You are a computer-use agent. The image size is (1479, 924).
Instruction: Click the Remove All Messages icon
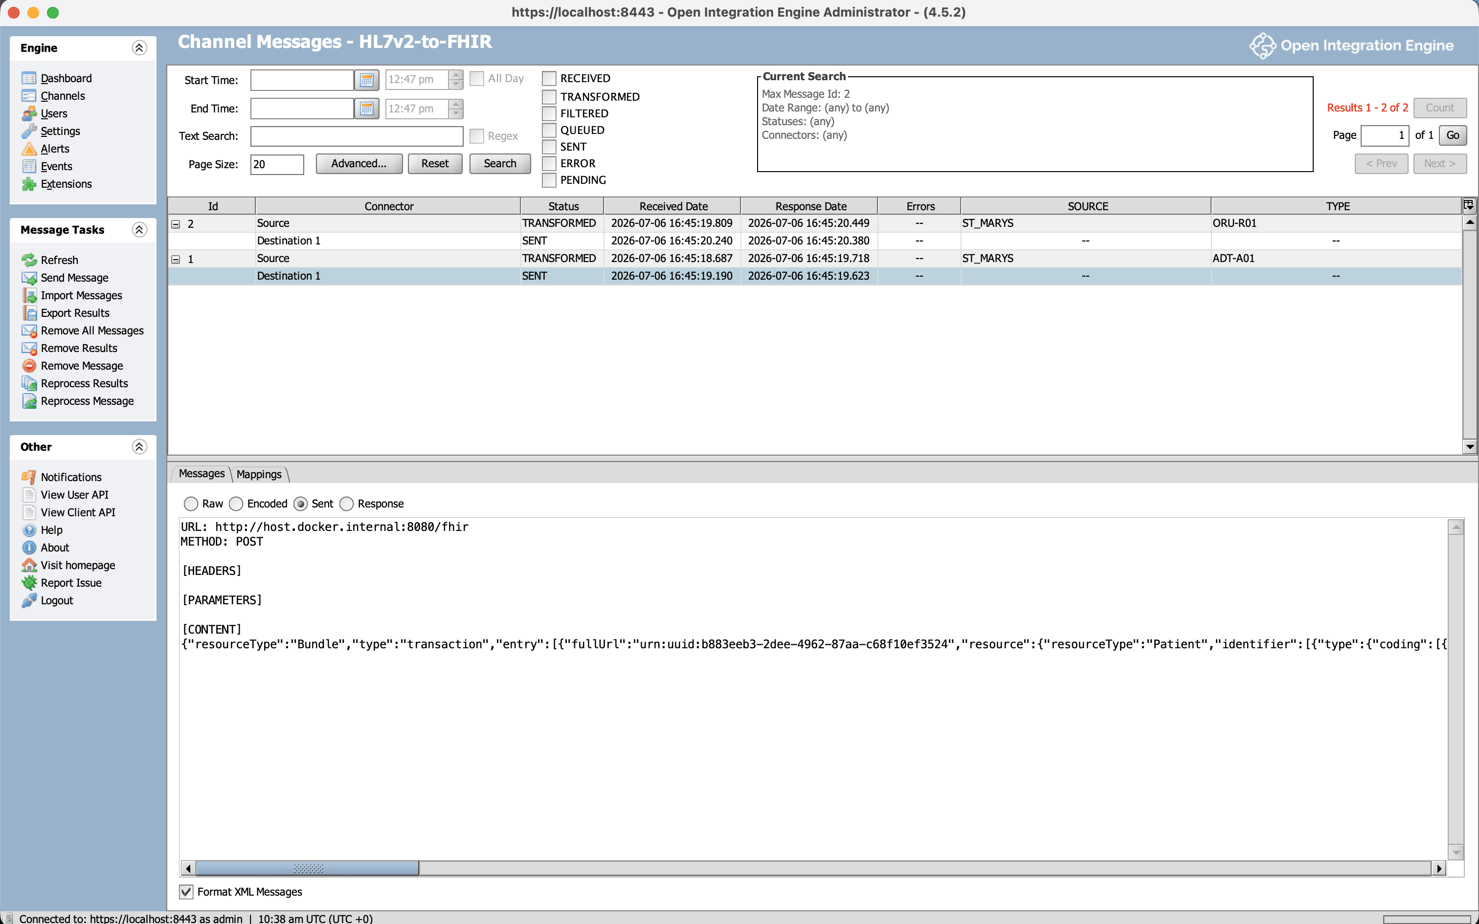click(29, 330)
